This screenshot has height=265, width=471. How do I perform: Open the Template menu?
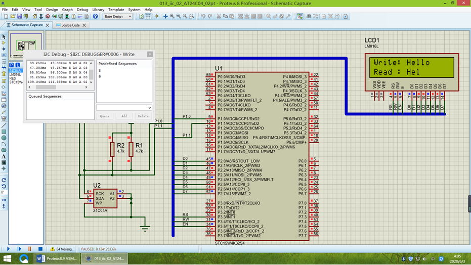point(116,10)
